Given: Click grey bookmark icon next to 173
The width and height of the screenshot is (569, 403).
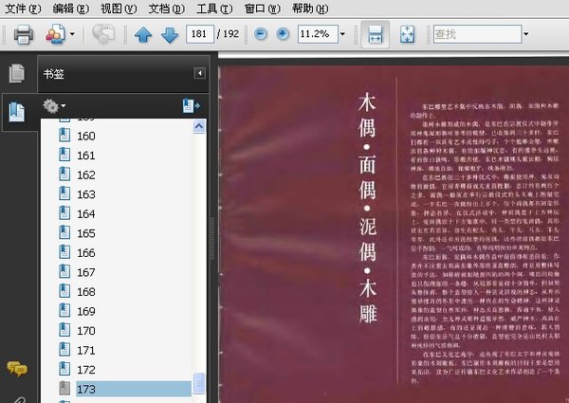Looking at the screenshot, I should [x=64, y=389].
